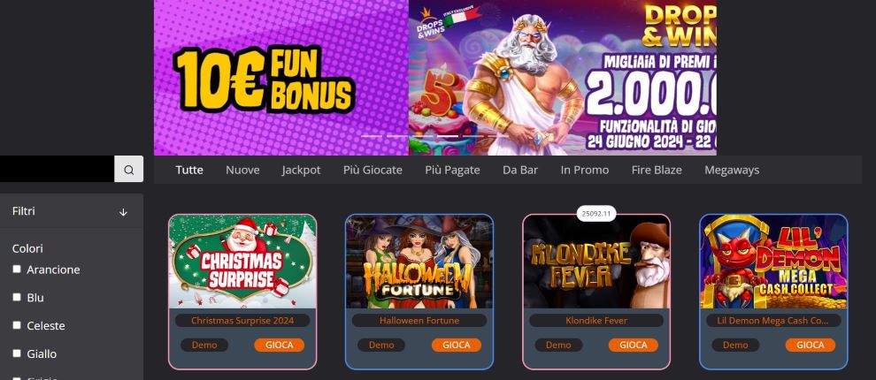Check the Arancione color filter
The image size is (876, 380).
coord(17,269)
